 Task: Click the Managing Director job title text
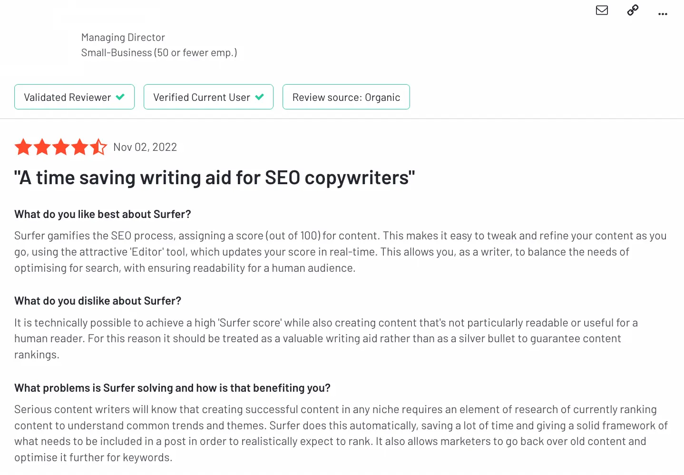[x=123, y=37]
